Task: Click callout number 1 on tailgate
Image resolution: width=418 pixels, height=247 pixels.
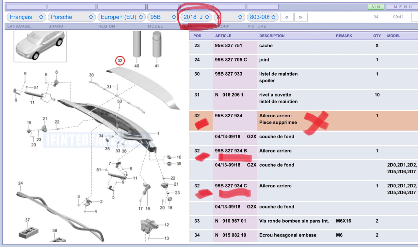Action: click(158, 134)
